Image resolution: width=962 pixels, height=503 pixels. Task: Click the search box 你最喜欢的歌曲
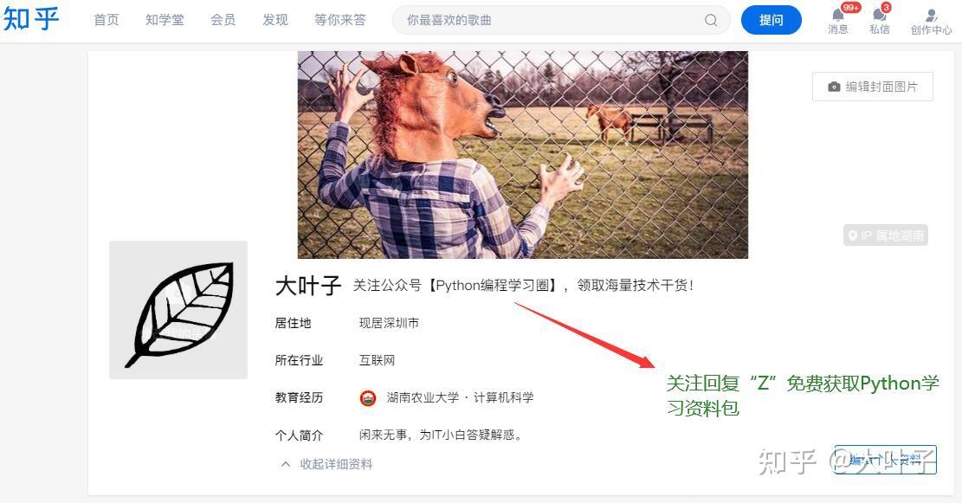click(552, 20)
